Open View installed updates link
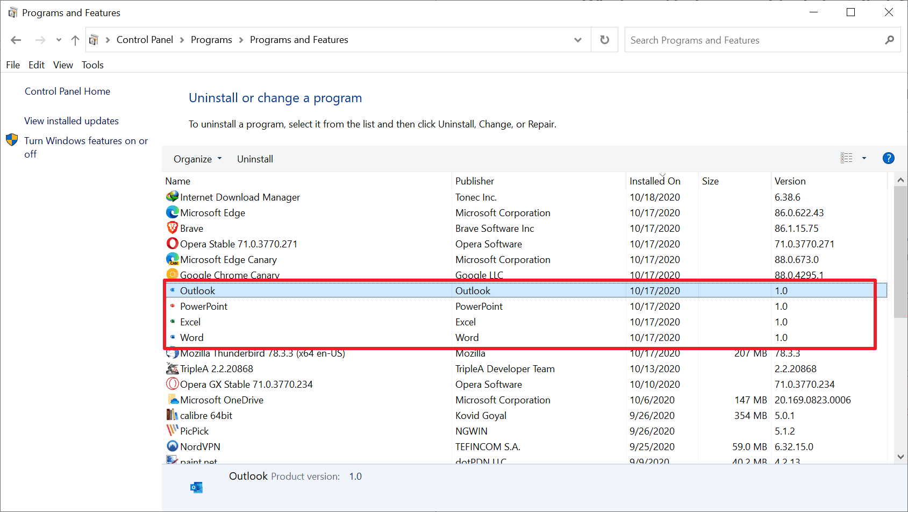908x512 pixels. [x=72, y=121]
